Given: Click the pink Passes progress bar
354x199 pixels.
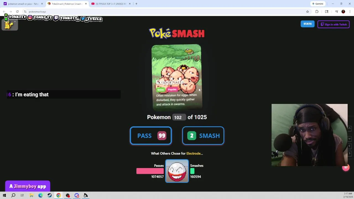Looking at the screenshot, I should tap(150, 171).
